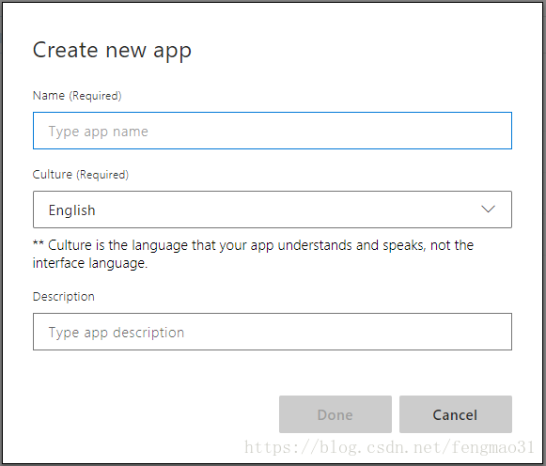Screen dimensions: 546x466
Task: Click the Create new app heading
Action: click(x=112, y=51)
